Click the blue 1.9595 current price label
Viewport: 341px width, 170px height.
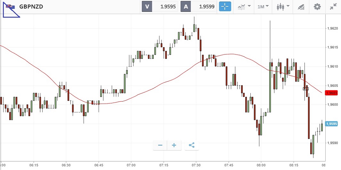click(x=331, y=124)
